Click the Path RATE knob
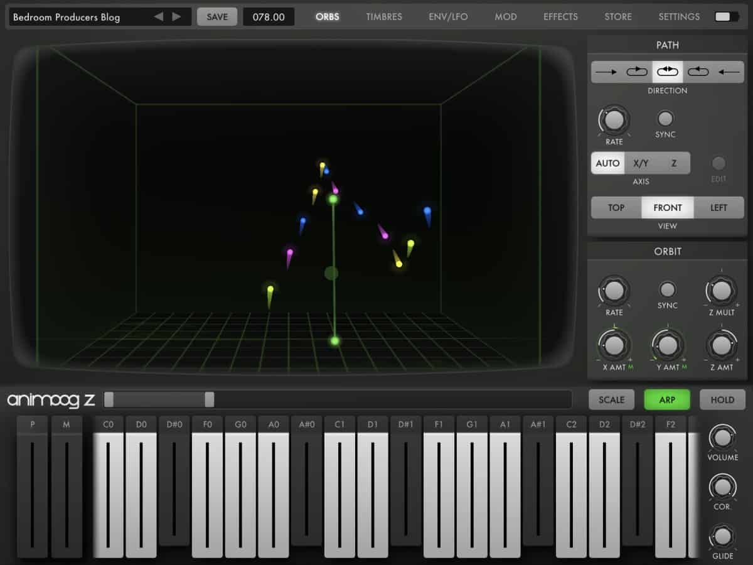 pyautogui.click(x=614, y=119)
